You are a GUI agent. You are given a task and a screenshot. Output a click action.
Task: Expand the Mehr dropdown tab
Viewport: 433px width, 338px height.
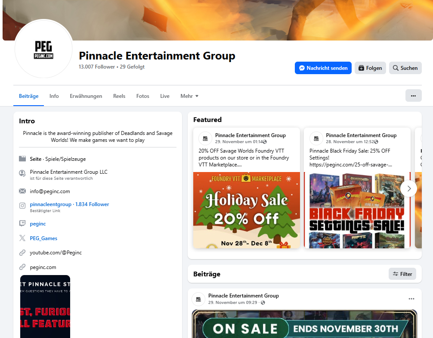click(189, 96)
